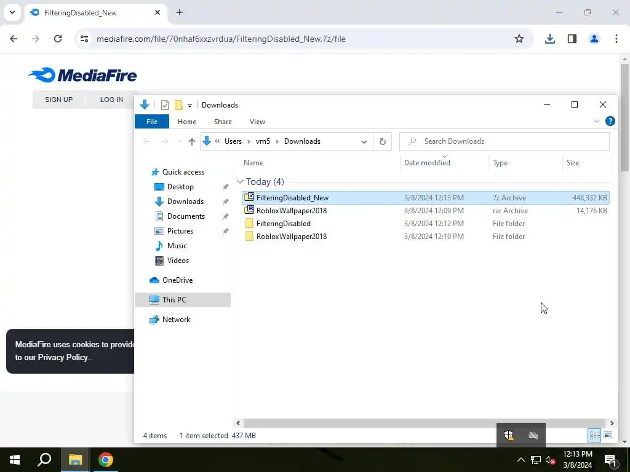Click Chrome icon on taskbar
Screen dimensions: 630x472
(x=106, y=460)
